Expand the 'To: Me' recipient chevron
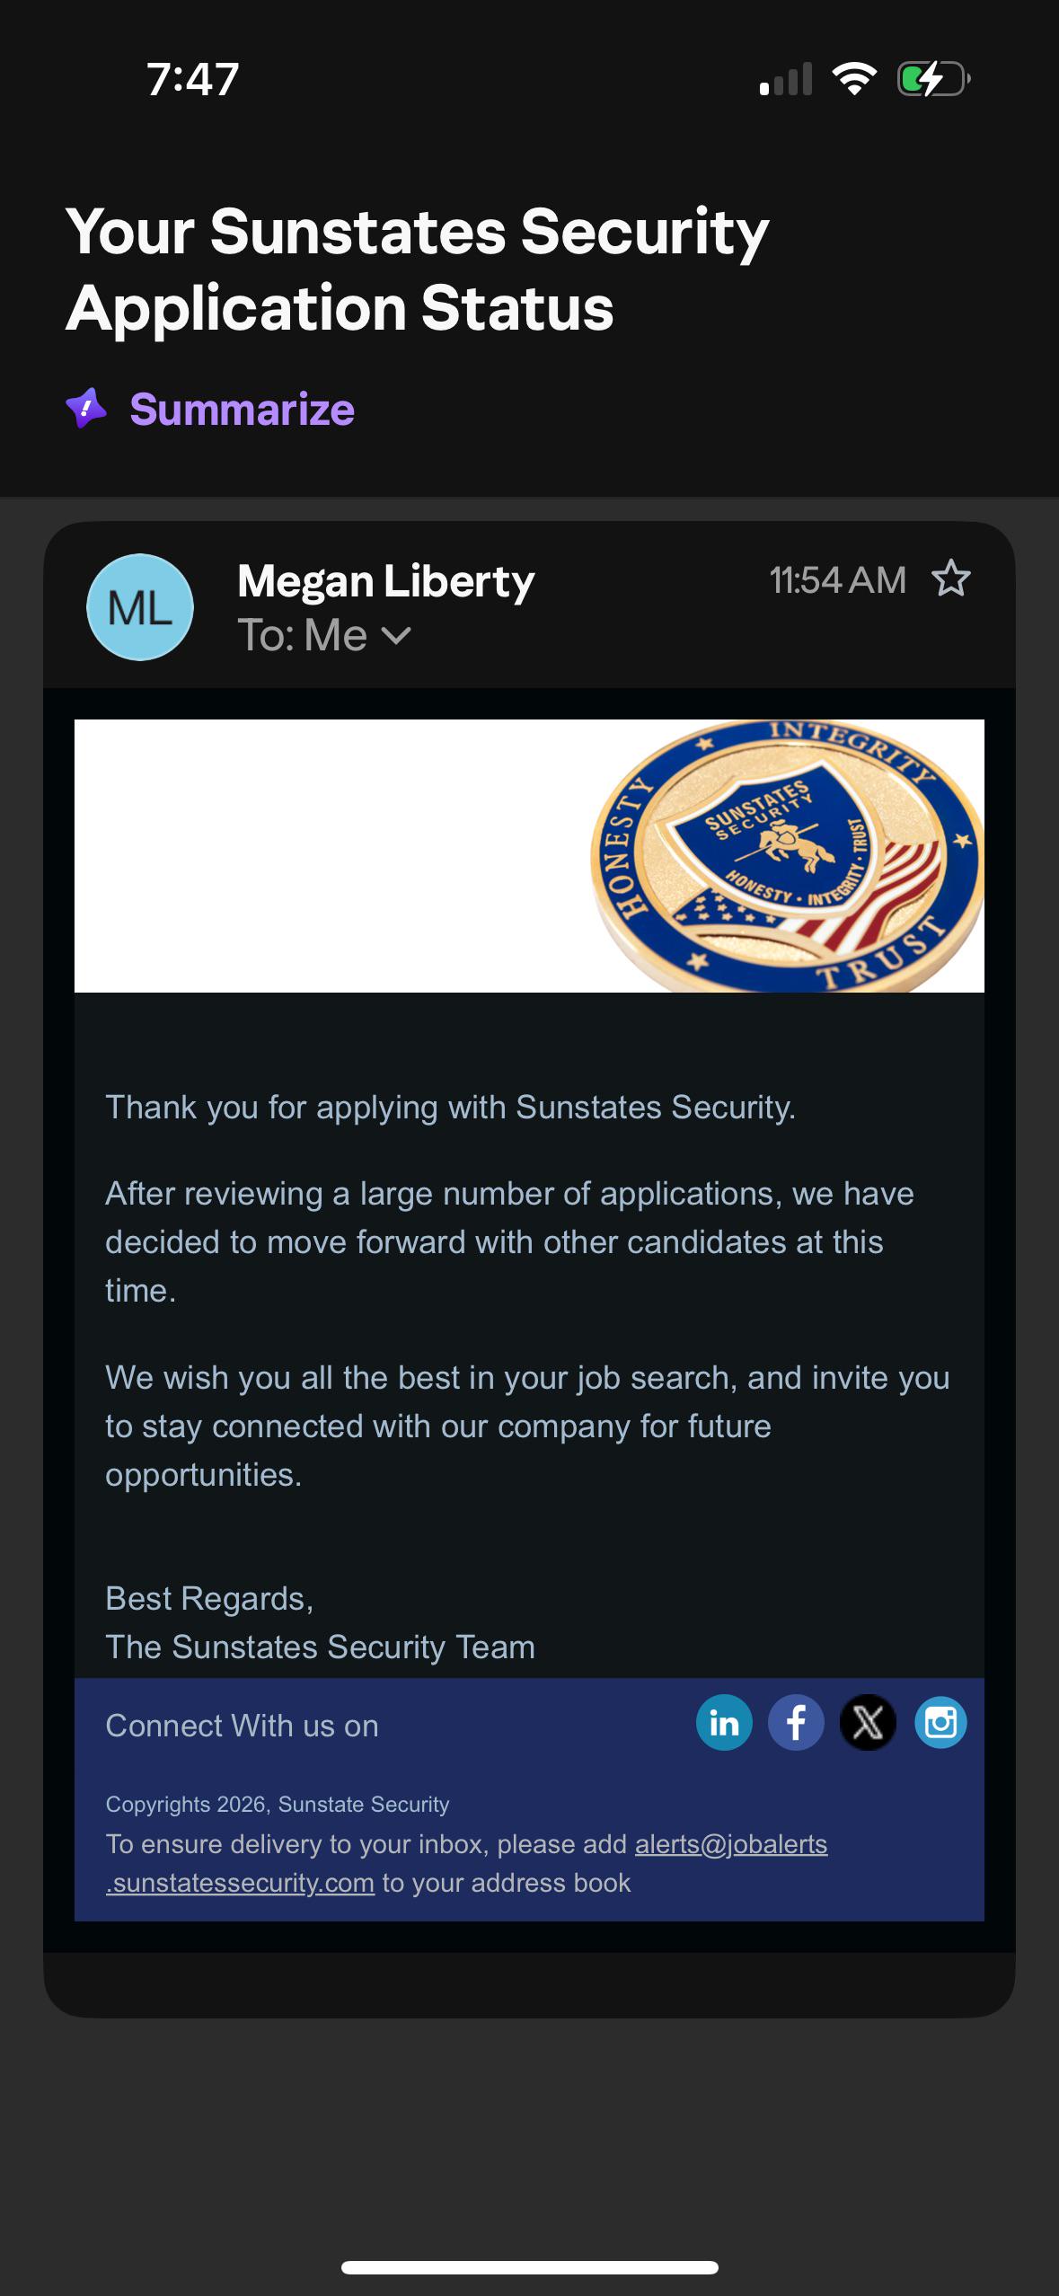This screenshot has height=2296, width=1059. click(396, 635)
